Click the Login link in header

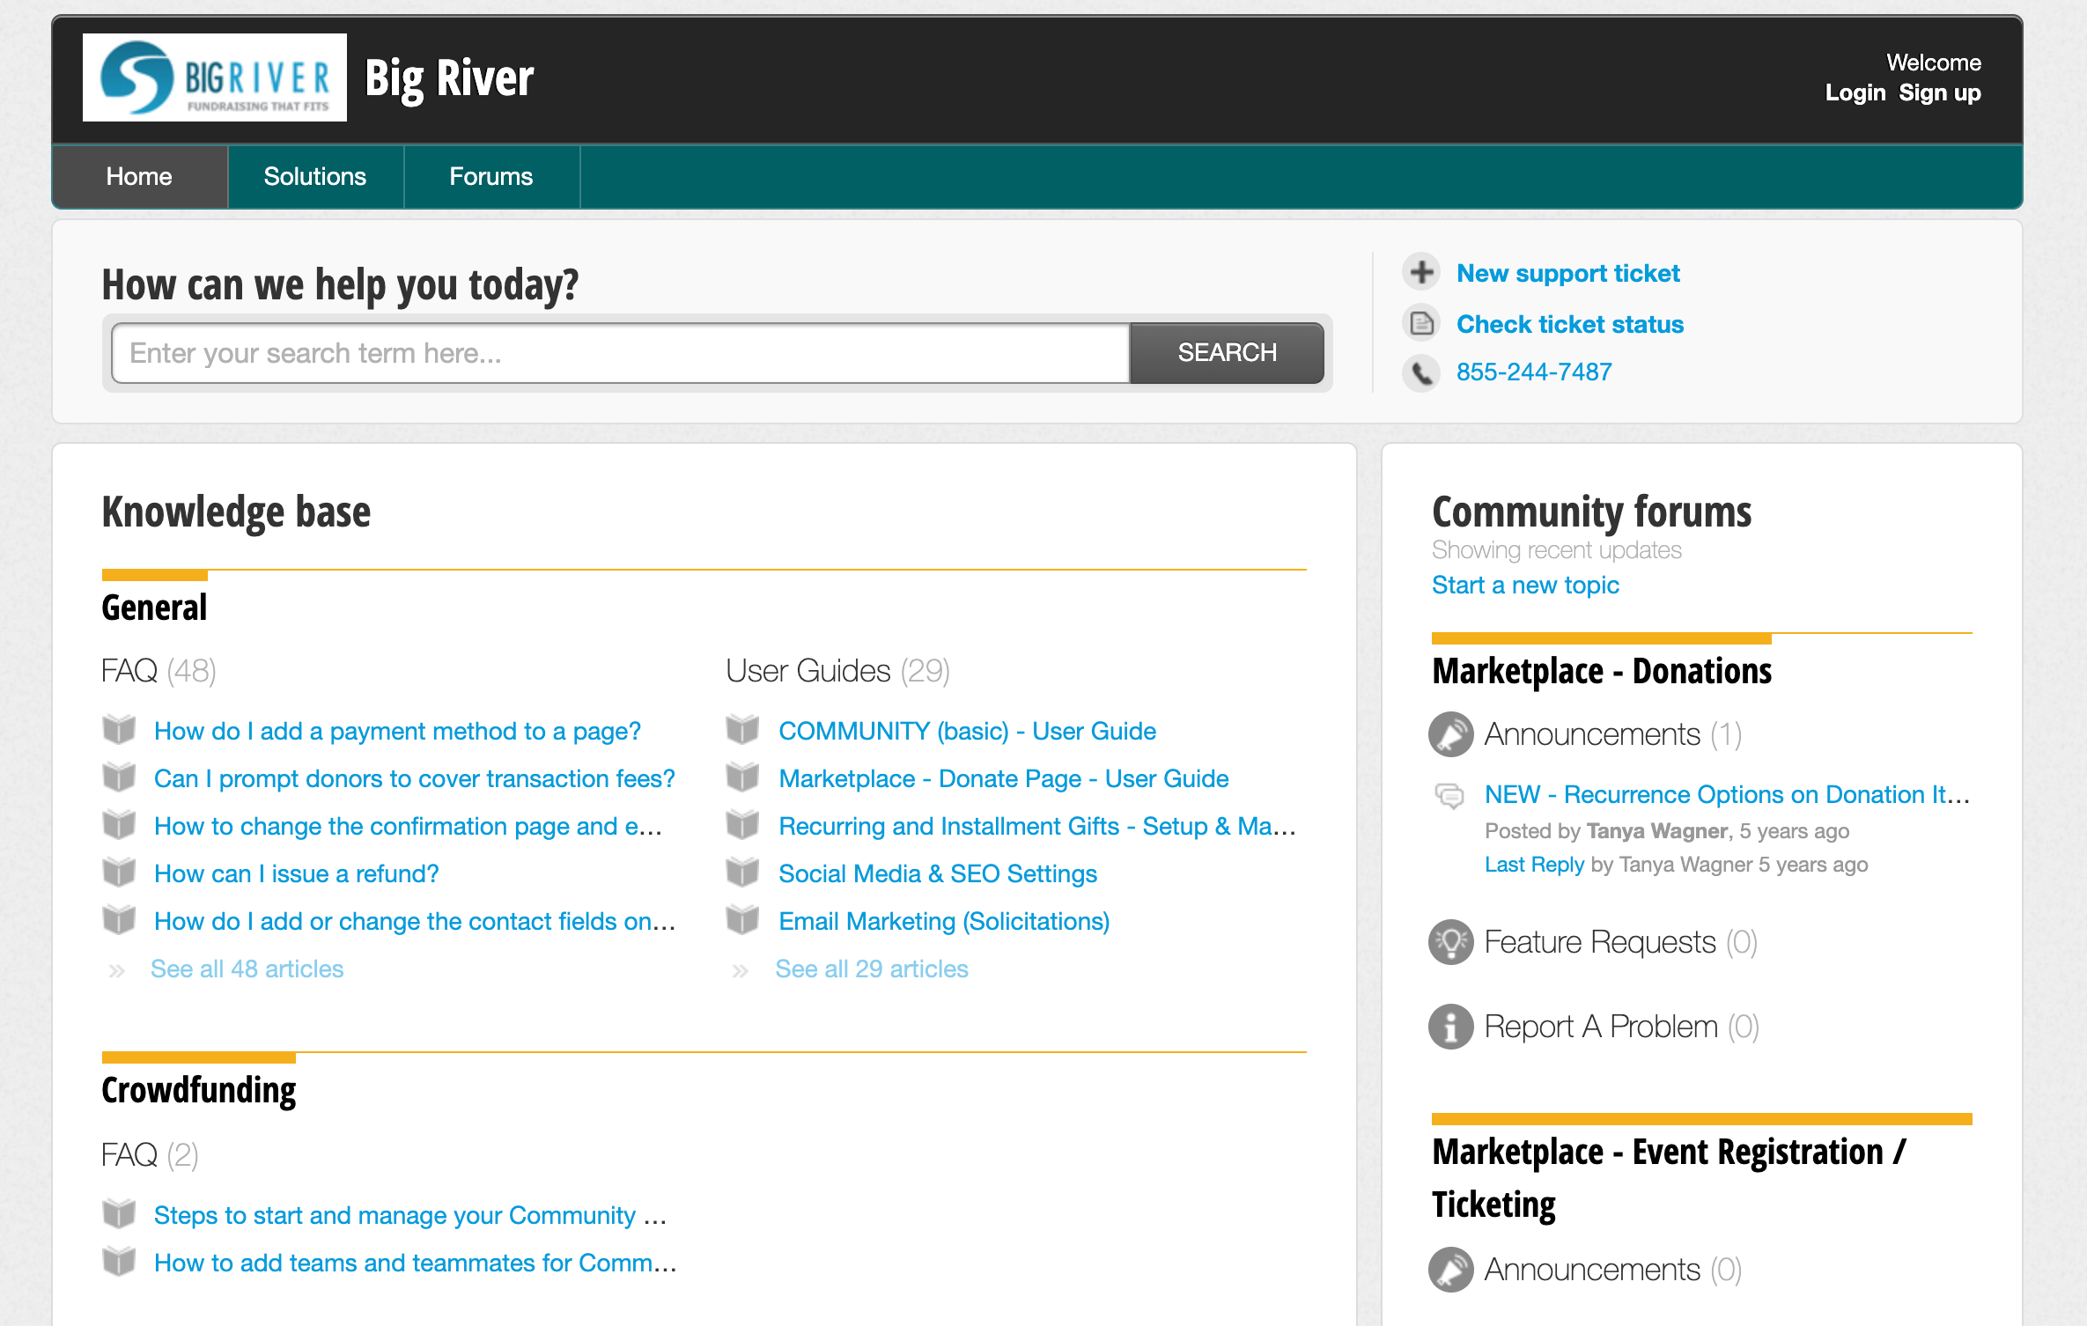(x=1855, y=92)
